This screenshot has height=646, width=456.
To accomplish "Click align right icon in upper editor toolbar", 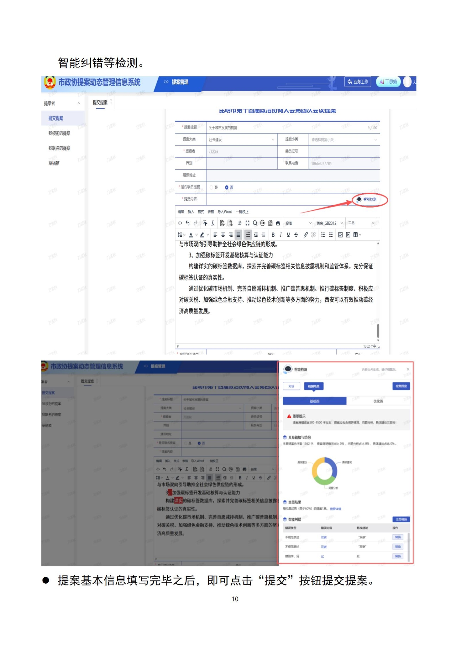I will (231, 235).
